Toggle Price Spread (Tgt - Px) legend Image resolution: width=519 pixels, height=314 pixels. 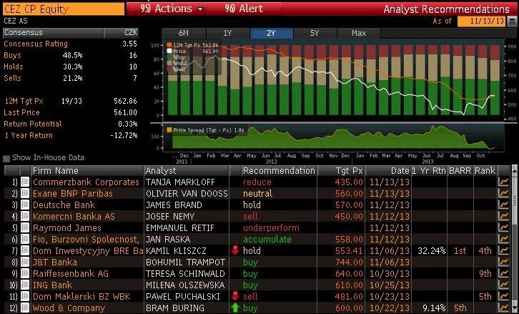(x=169, y=130)
